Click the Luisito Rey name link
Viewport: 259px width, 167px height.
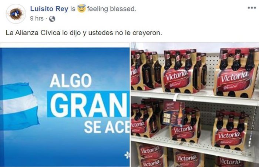[x=49, y=9]
